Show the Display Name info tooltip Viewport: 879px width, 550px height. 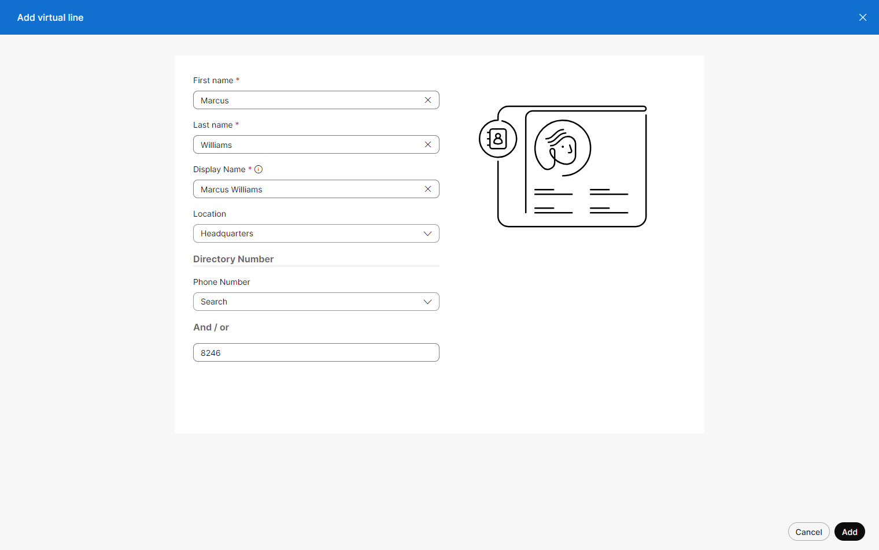258,169
